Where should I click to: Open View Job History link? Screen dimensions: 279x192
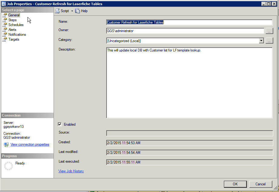point(71,171)
